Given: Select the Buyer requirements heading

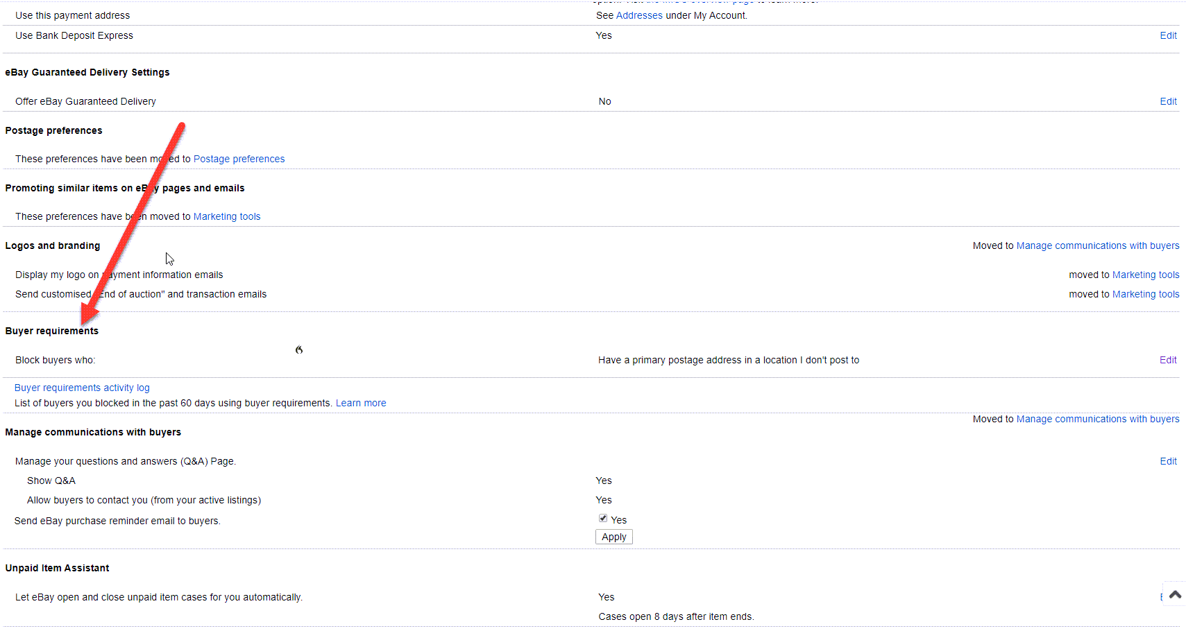Looking at the screenshot, I should [x=52, y=331].
